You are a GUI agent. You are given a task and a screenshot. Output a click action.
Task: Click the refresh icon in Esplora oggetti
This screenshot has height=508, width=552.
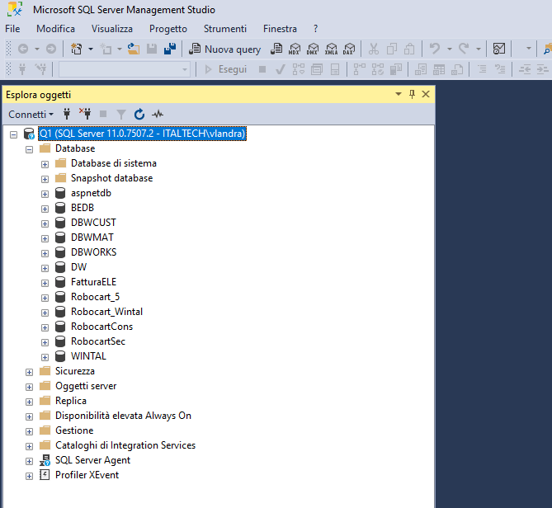[x=139, y=115]
